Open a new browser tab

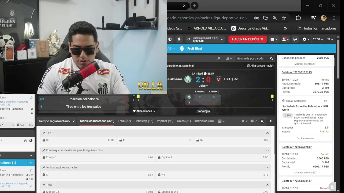tap(194, 6)
